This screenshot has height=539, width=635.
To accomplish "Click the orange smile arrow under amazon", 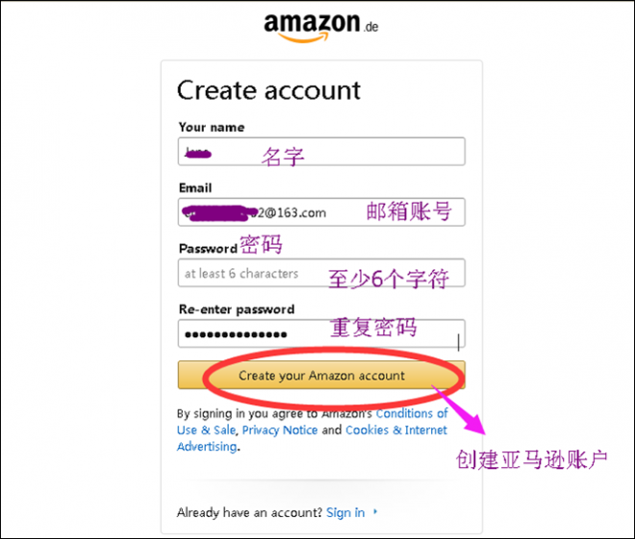I will coord(303,37).
